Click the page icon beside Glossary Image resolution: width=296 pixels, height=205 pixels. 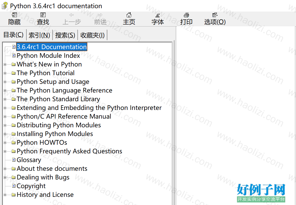click(x=14, y=160)
